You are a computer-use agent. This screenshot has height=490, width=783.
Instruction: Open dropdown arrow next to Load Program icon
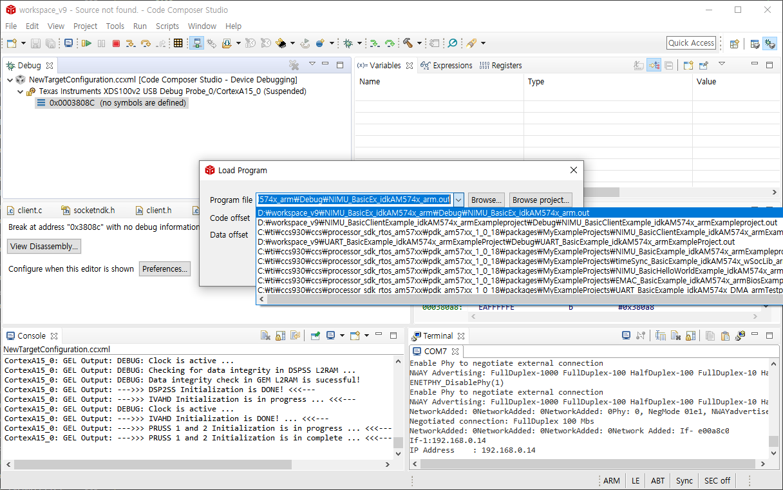pos(238,43)
